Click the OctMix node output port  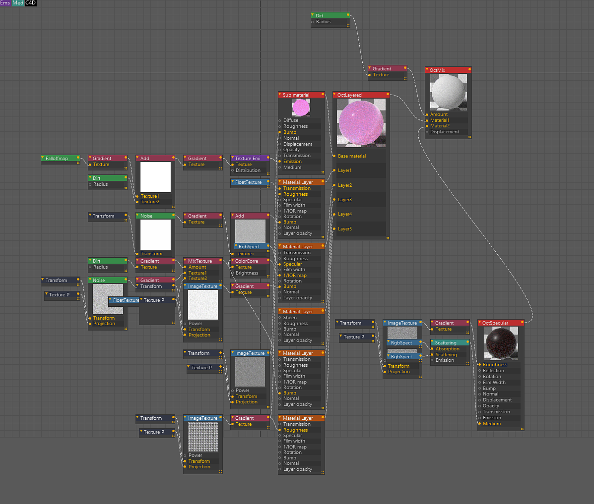coord(469,69)
